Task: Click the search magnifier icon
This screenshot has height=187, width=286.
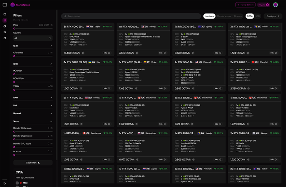Action: [65, 16]
